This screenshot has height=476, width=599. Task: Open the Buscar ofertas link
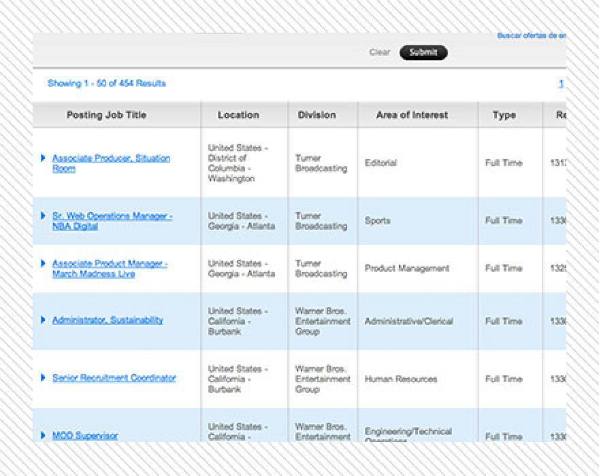pyautogui.click(x=532, y=35)
